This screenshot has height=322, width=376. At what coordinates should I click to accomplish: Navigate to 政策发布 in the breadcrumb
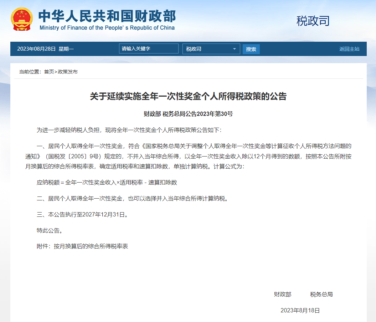click(68, 72)
